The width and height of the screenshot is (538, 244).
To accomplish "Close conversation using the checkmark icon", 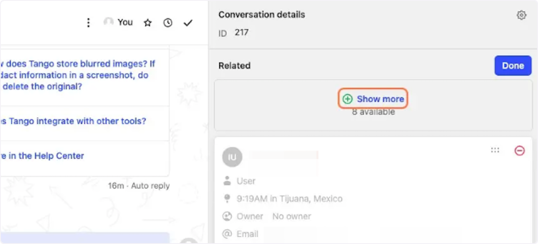I will (x=188, y=22).
